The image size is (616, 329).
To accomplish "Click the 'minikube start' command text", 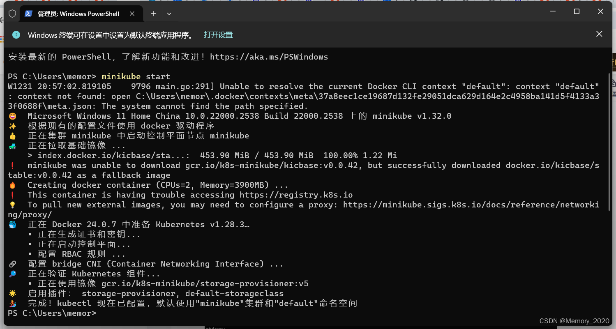I will coord(136,76).
